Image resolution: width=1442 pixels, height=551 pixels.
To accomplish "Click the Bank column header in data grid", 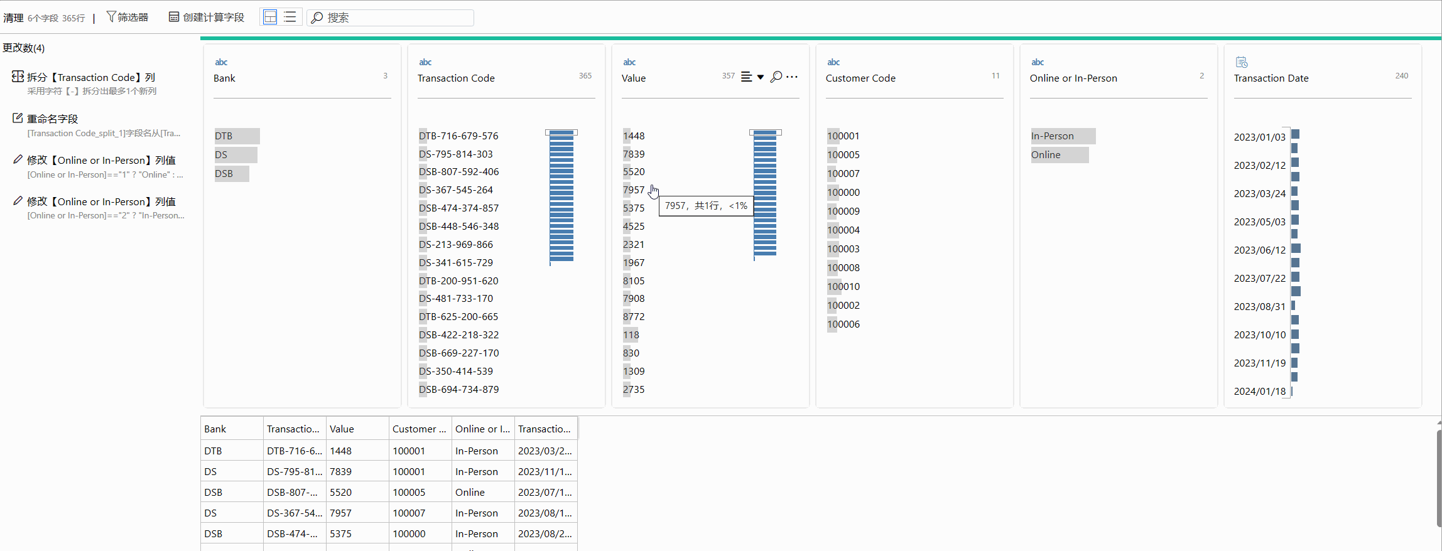I will 232,429.
